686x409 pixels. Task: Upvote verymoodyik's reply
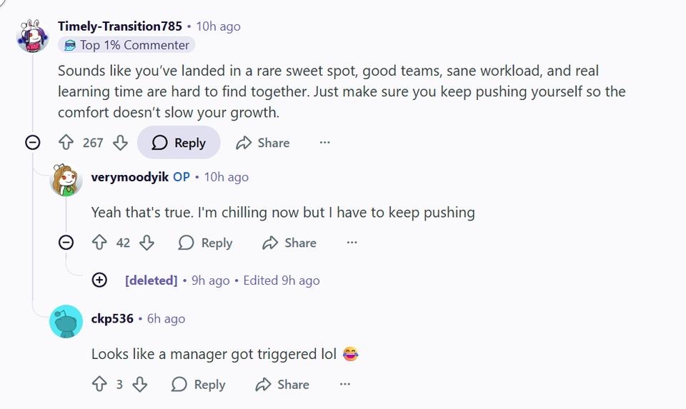coord(99,243)
